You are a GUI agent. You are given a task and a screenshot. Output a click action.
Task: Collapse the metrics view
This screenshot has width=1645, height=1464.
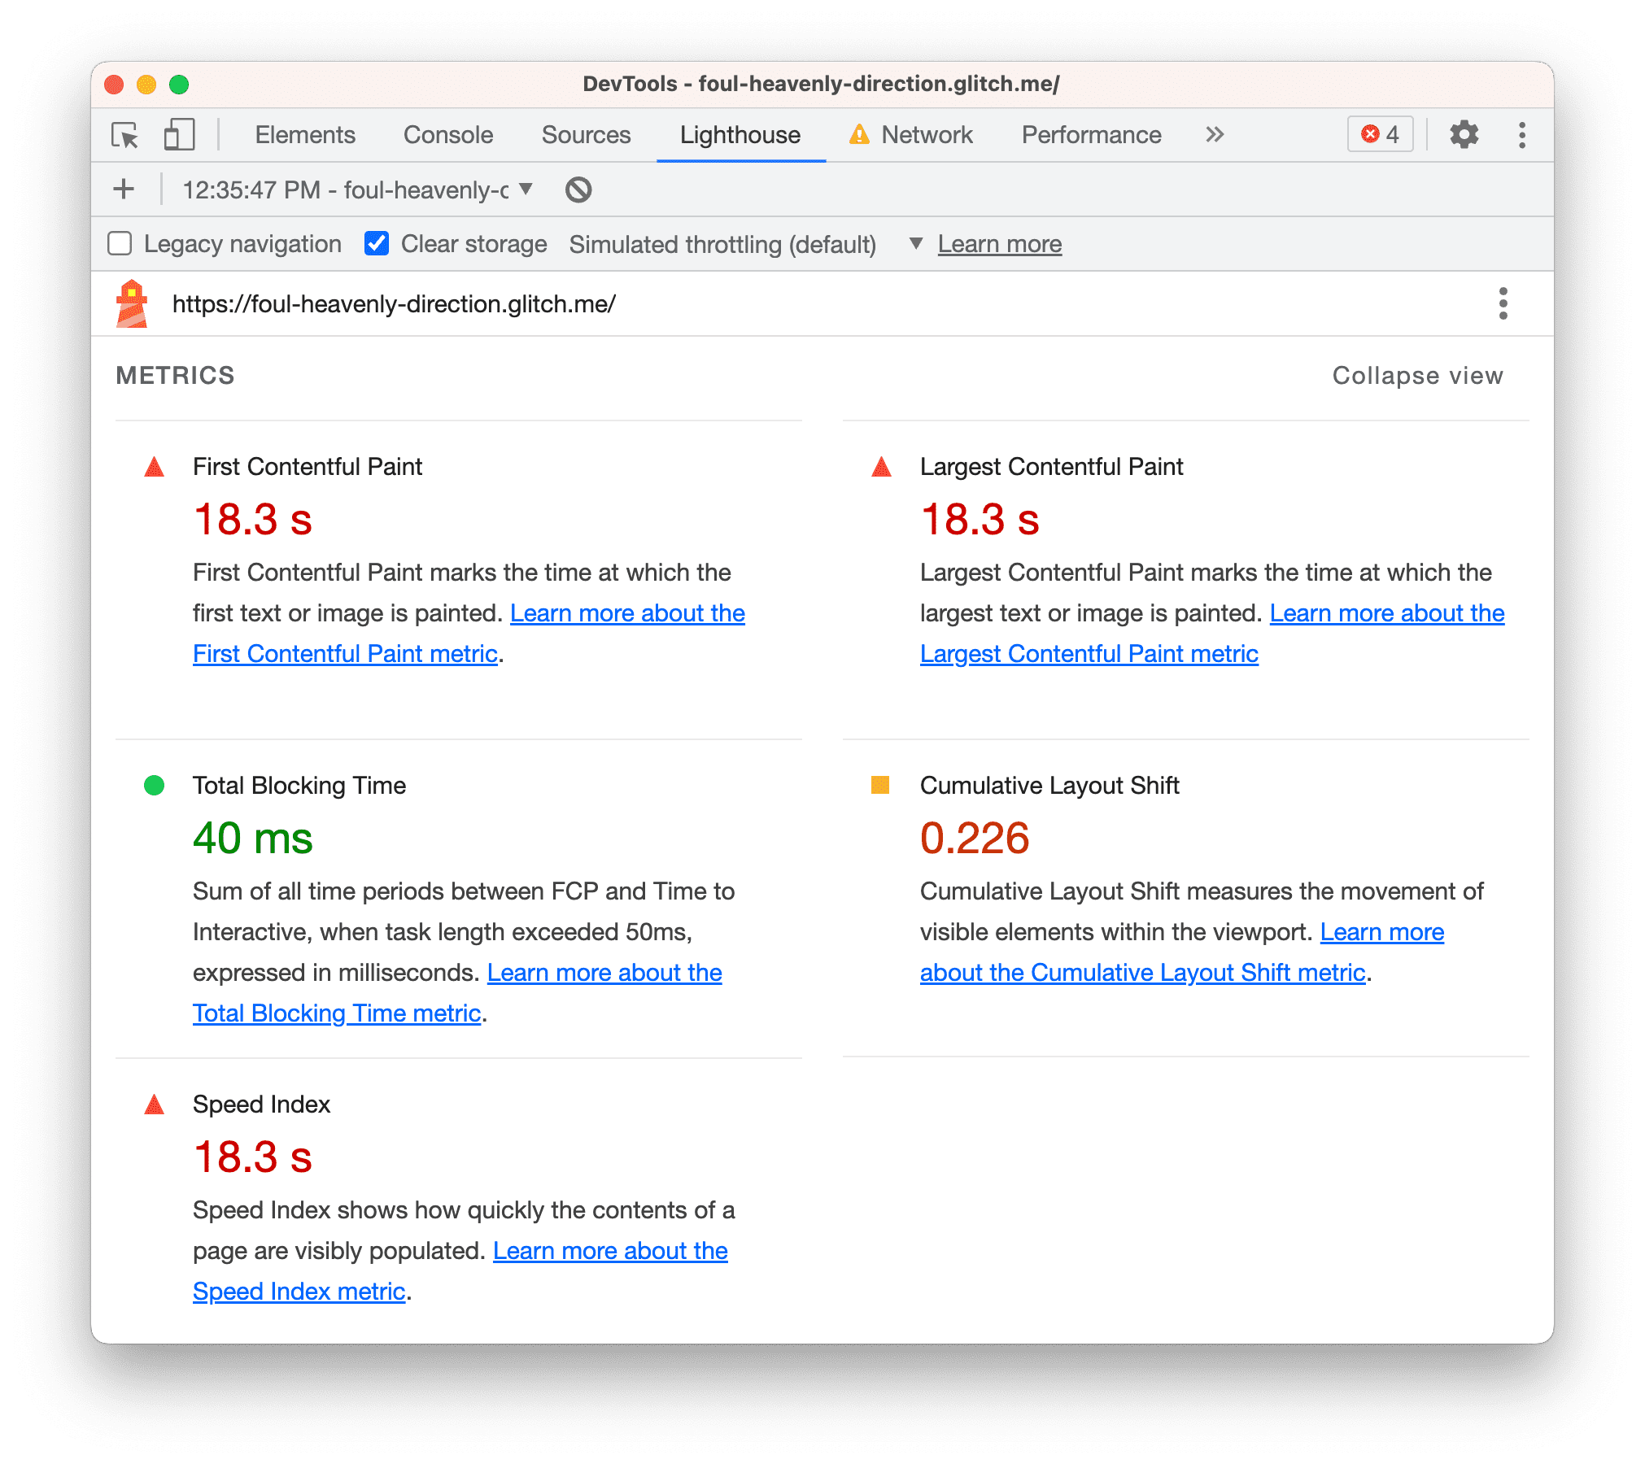(x=1416, y=373)
